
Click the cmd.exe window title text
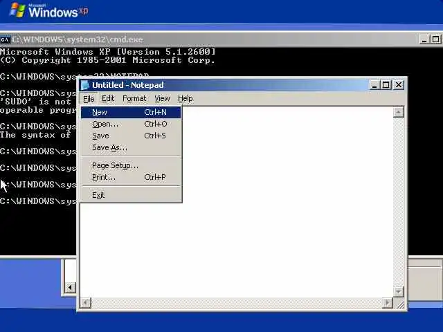[78, 39]
